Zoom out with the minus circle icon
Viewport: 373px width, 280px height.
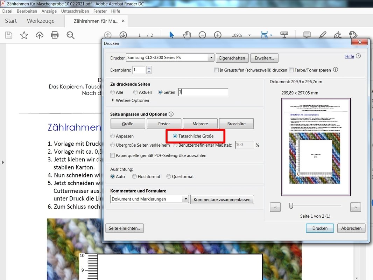point(202,35)
